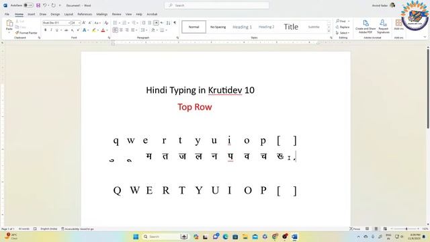Open the Font dialog launcher
Screen dimensions: 430x242
click(x=109, y=38)
